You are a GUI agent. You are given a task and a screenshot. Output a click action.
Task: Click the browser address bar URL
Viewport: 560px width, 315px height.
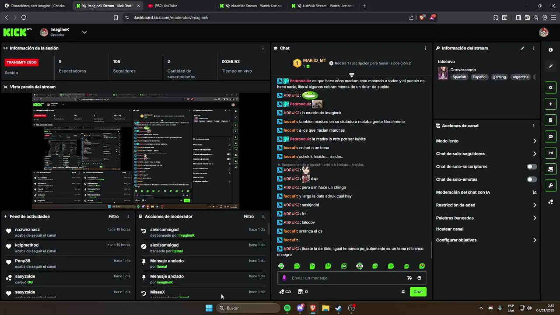(171, 17)
